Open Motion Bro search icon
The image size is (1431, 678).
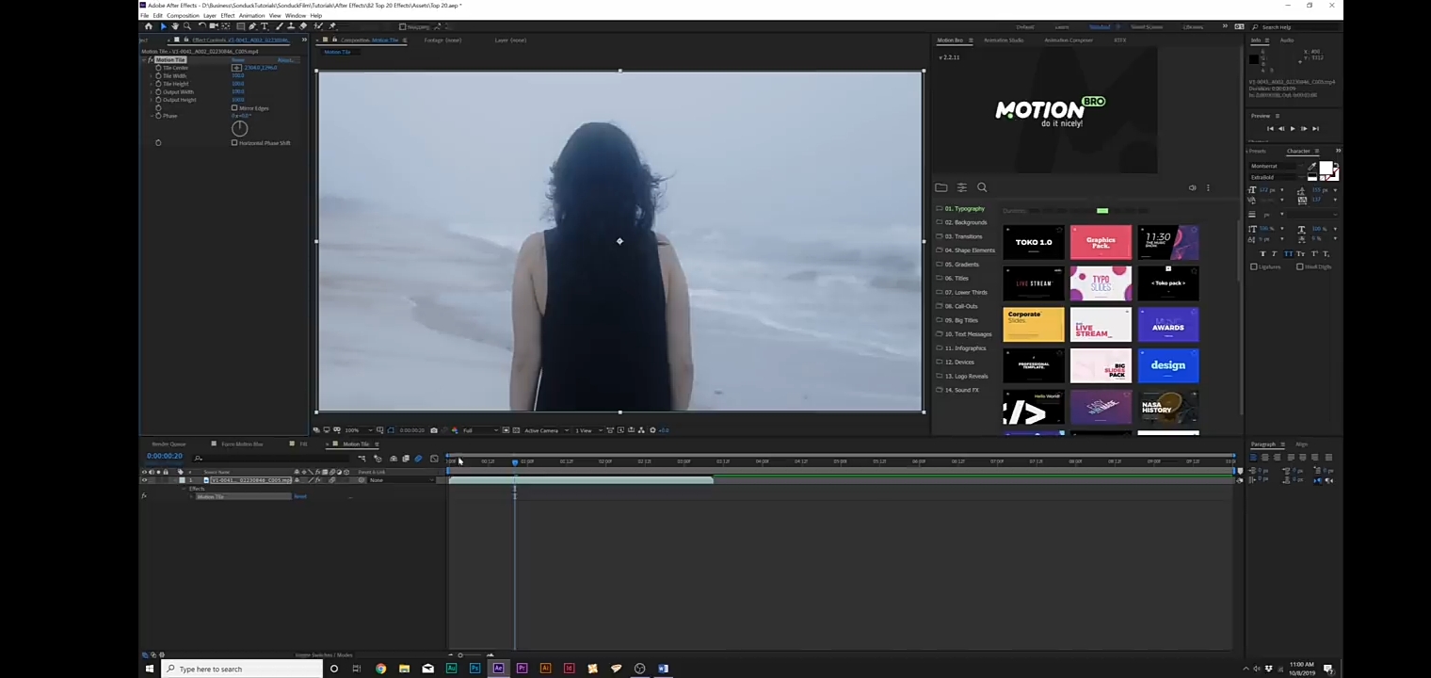point(982,187)
